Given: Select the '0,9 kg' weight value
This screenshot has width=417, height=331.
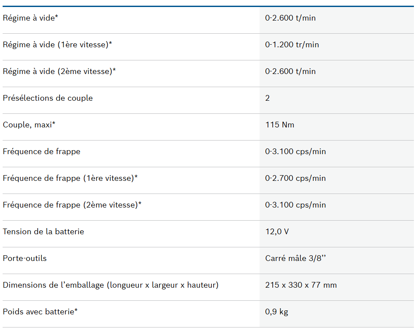Looking at the screenshot, I should [x=277, y=312].
